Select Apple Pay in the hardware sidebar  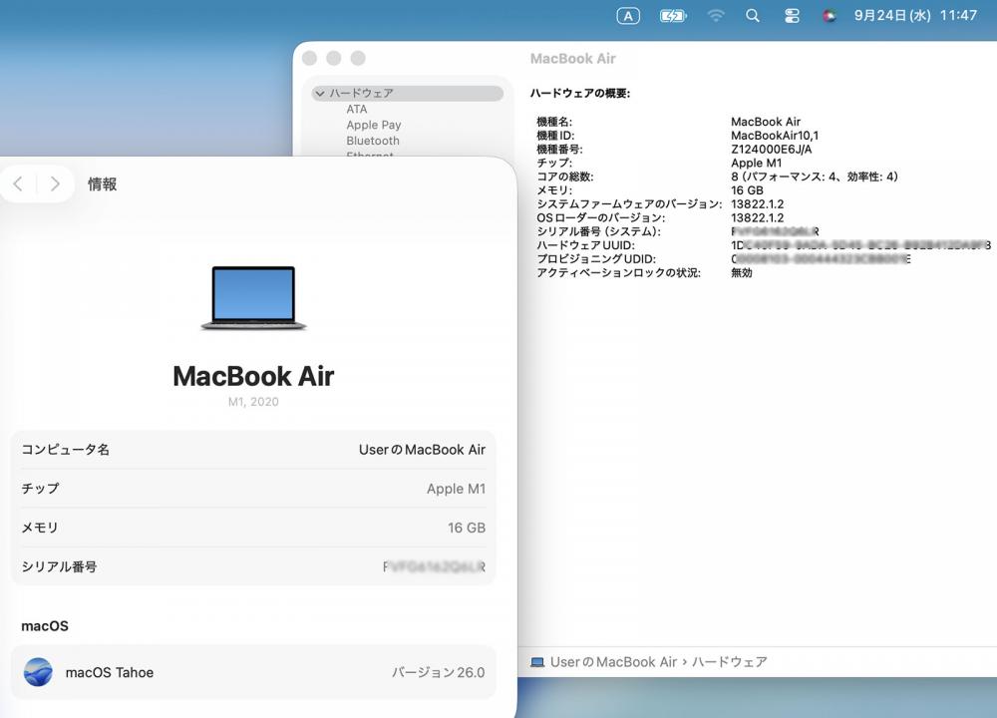373,126
